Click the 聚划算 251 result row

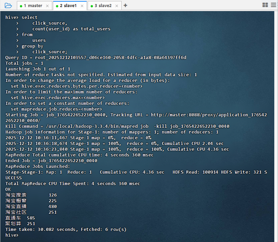coord(20,224)
